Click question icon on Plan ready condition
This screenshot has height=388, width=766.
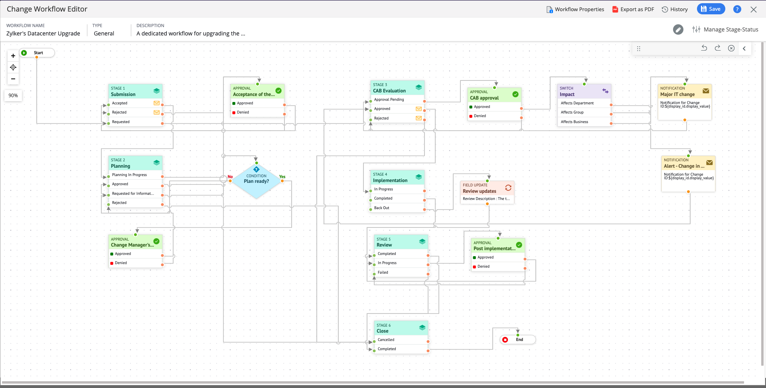[257, 170]
